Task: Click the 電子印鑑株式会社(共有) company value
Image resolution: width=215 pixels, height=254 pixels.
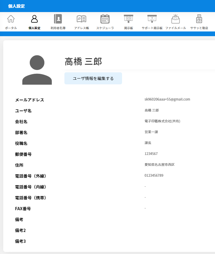Action: pyautogui.click(x=162, y=121)
